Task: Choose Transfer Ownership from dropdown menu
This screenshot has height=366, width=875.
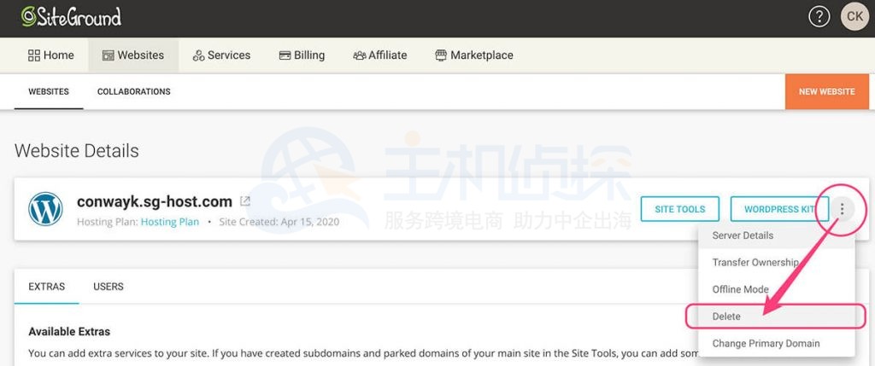Action: tap(776, 262)
